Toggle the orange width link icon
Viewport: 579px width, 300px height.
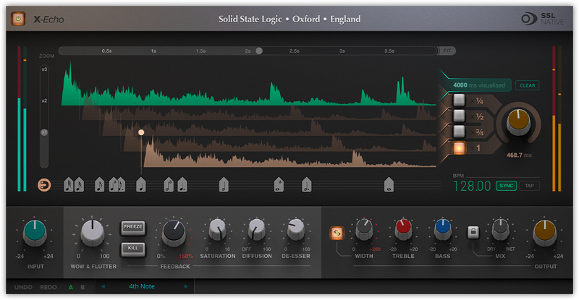click(337, 233)
